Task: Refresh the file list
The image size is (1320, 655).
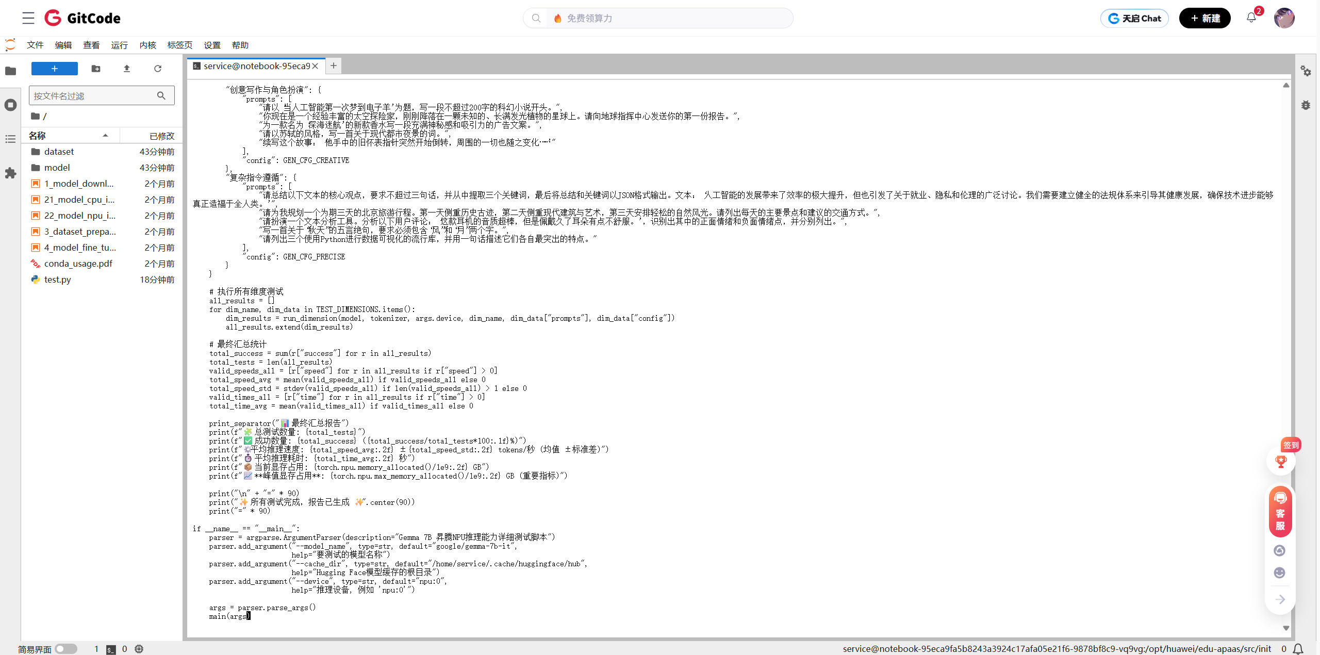Action: tap(158, 69)
